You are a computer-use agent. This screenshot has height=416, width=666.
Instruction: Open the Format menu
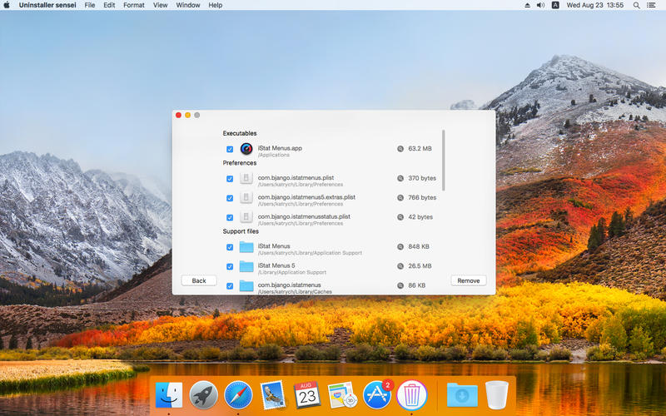pos(134,5)
